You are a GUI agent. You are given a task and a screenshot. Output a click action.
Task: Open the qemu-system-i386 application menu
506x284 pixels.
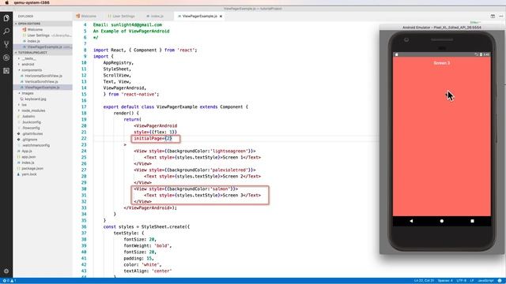32,2
